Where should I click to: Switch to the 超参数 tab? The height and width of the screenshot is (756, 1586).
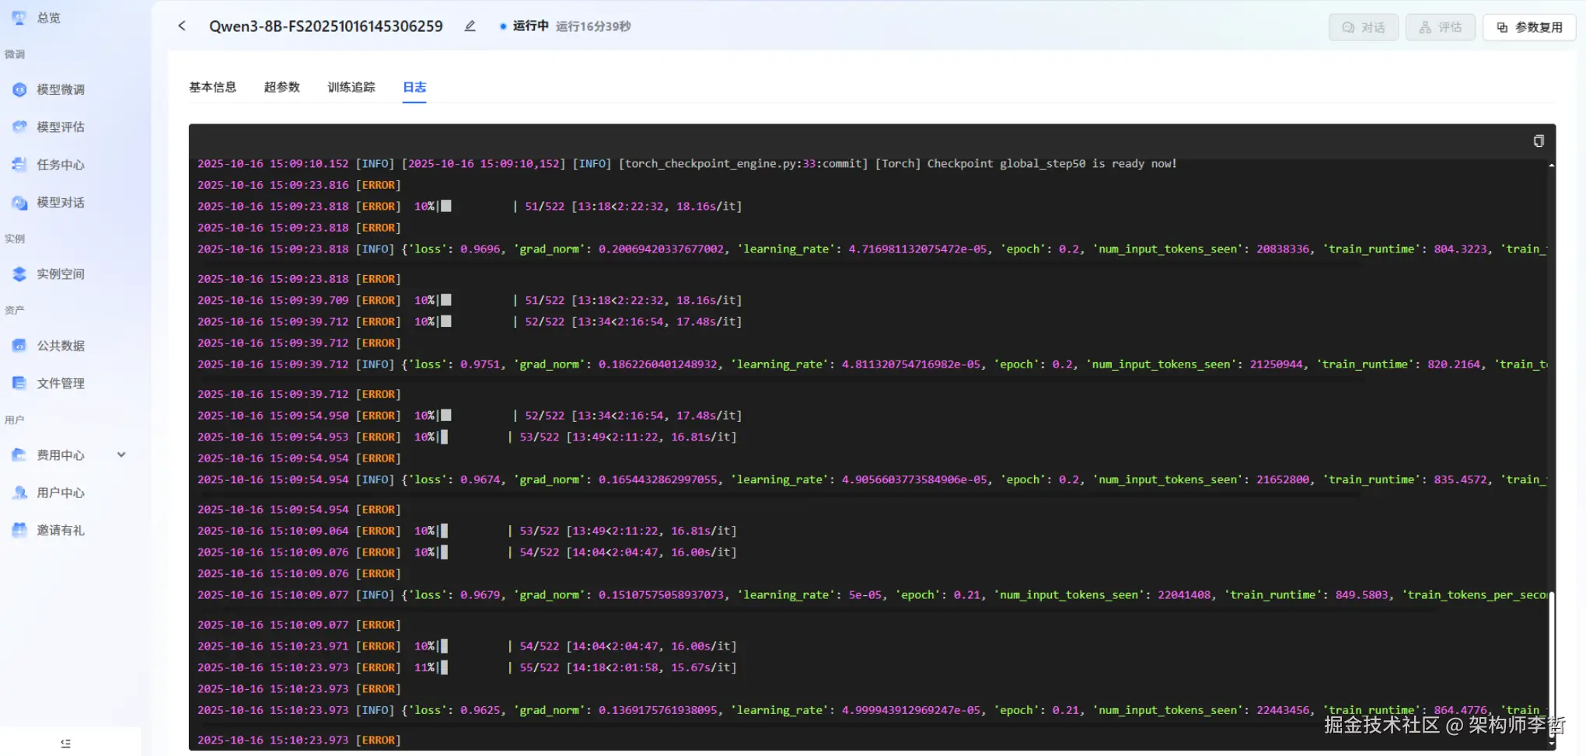coord(281,87)
